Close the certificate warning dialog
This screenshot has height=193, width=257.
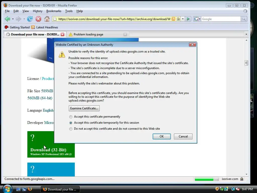pyautogui.click(x=192, y=45)
